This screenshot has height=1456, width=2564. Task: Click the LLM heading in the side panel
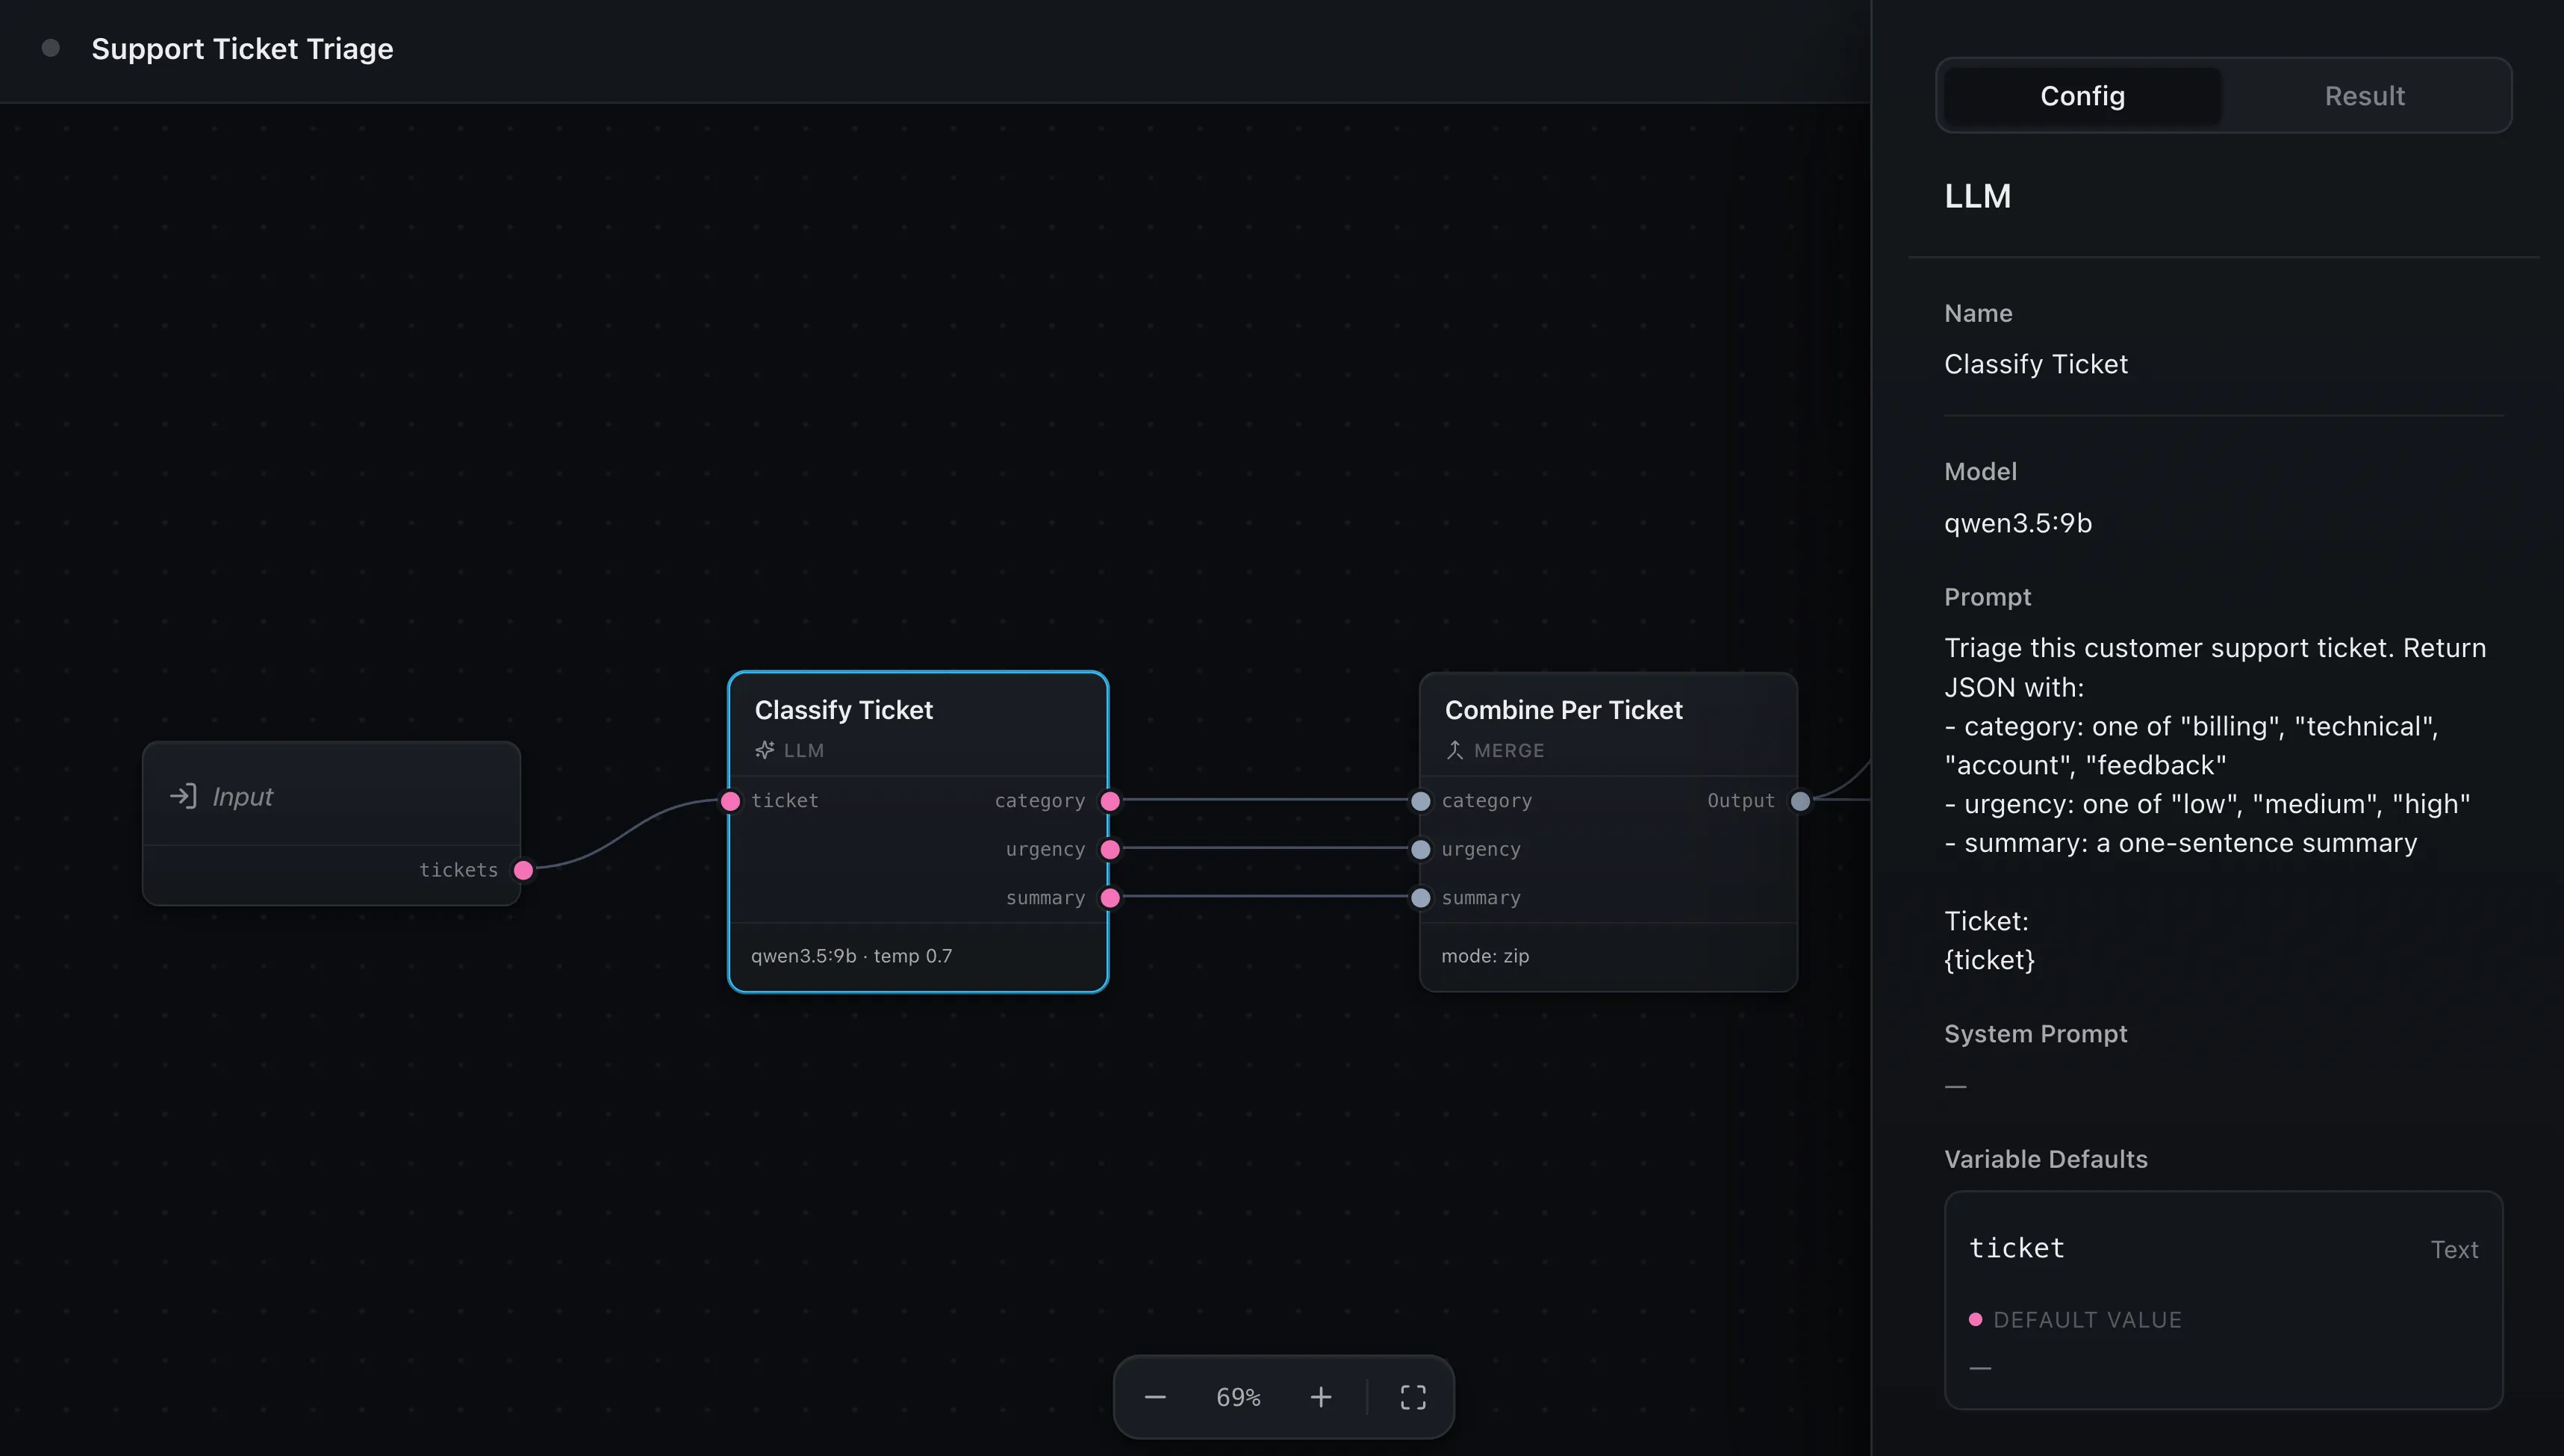coord(1977,196)
